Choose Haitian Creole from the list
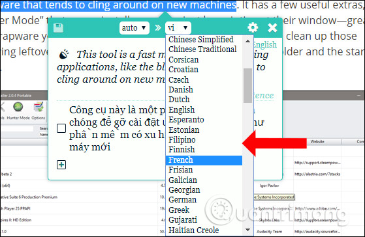365x237 pixels. coord(204,230)
